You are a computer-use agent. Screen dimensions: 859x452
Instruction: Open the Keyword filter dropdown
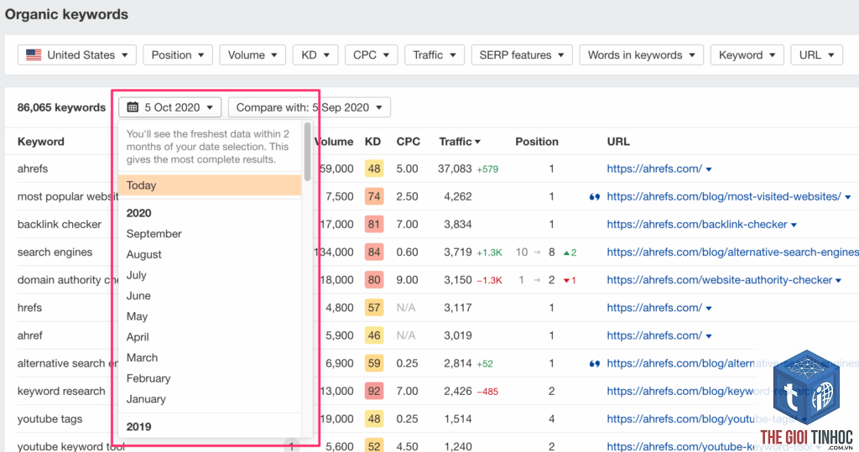coord(747,55)
